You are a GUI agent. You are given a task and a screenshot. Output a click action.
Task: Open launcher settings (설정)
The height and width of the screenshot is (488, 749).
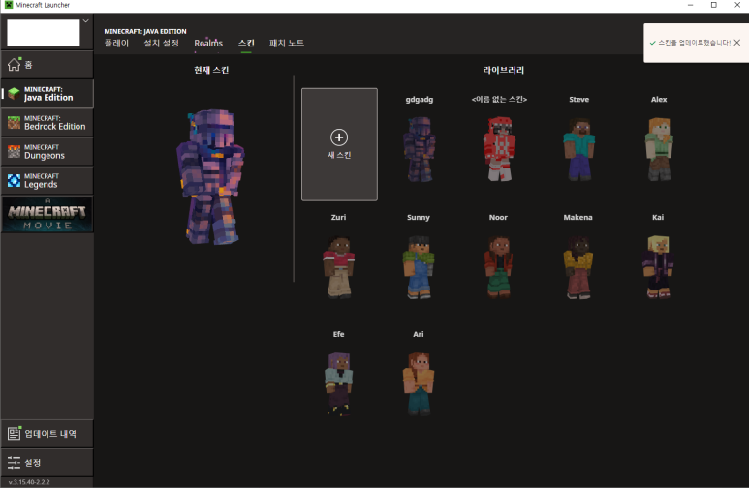[x=47, y=462]
